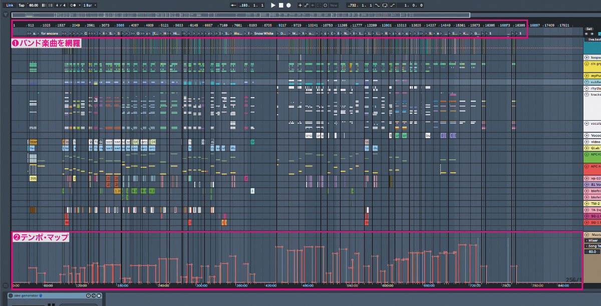Click the 4 / 4 time signature
The image size is (601, 306).
pyautogui.click(x=60, y=5)
